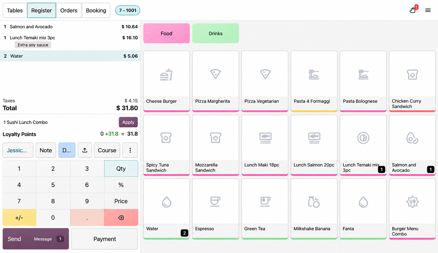Screen dimensions: 438x253
Task: Add an Espresso
Action: [x=215, y=209]
